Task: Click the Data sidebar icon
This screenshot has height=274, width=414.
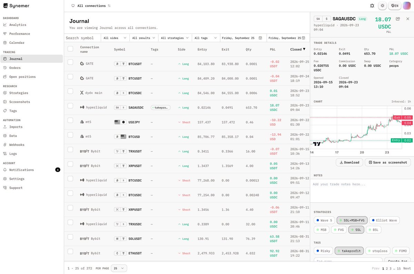Action: 5,136
